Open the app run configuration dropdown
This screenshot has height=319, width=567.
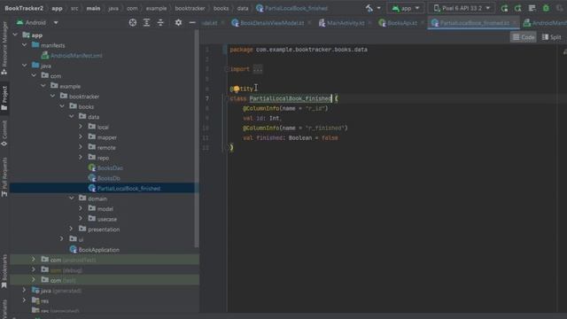point(406,8)
